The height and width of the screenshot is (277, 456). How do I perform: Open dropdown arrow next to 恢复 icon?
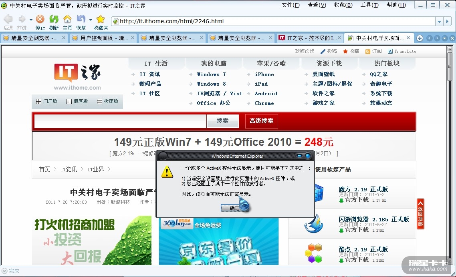pyautogui.click(x=91, y=20)
